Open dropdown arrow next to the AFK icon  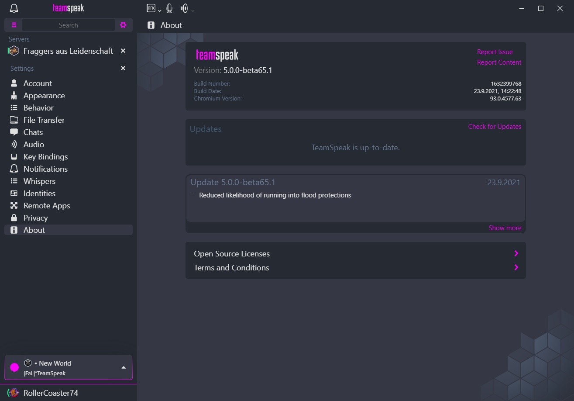pyautogui.click(x=160, y=10)
